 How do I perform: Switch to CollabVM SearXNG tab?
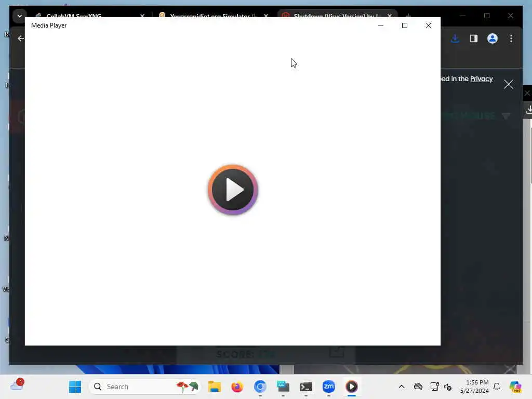click(x=74, y=16)
